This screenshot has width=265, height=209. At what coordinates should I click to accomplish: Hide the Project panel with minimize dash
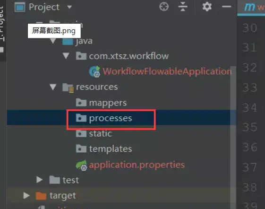tap(226, 7)
